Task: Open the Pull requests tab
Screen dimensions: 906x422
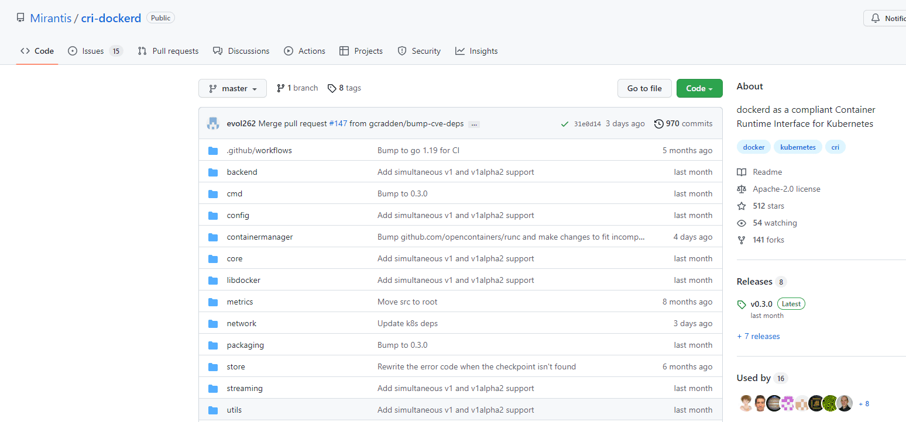Action: [x=168, y=51]
